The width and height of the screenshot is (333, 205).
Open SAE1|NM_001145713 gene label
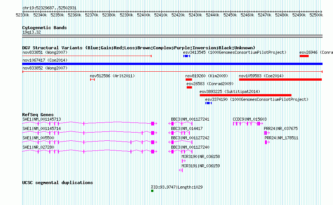point(42,119)
